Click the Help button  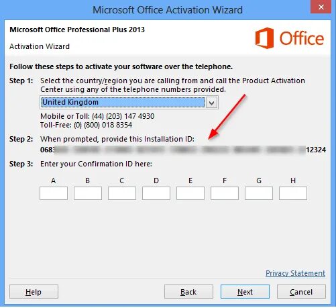pyautogui.click(x=34, y=292)
